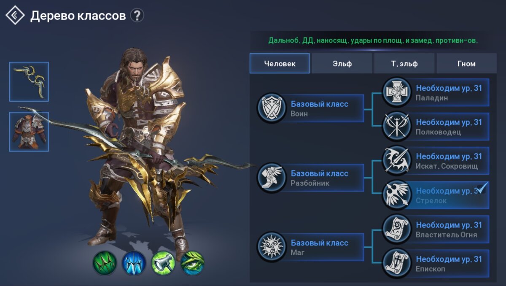Viewport: 506px width, 286px height.
Task: Choose the Епископ class entry
Action: [436, 264]
